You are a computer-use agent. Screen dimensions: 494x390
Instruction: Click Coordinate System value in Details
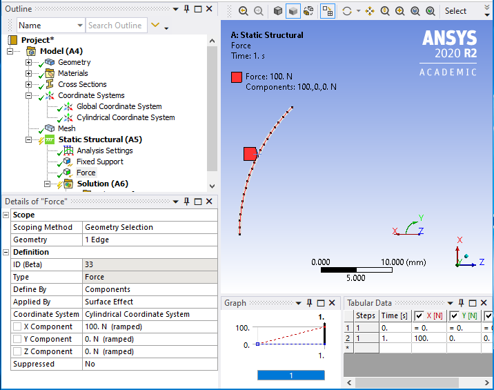point(150,314)
